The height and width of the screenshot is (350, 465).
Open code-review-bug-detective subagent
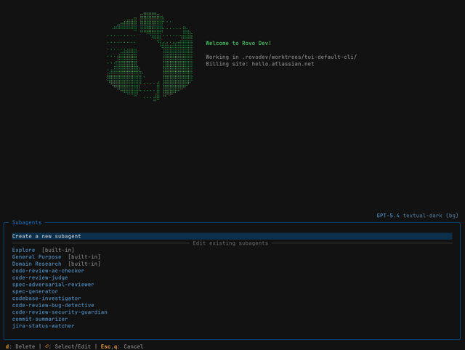tap(53, 305)
